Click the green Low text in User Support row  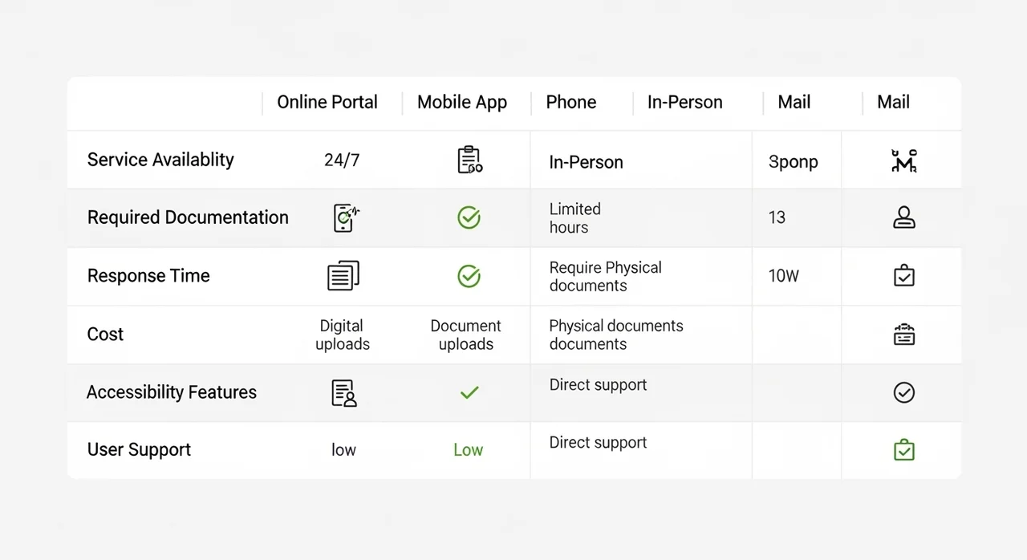[x=469, y=450]
